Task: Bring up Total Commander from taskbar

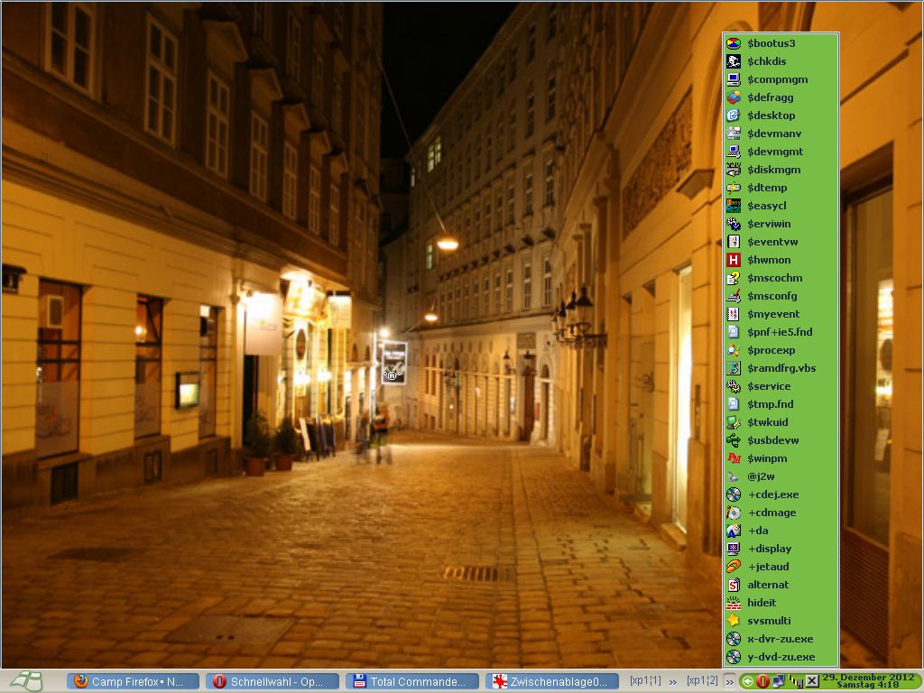Action: click(412, 681)
